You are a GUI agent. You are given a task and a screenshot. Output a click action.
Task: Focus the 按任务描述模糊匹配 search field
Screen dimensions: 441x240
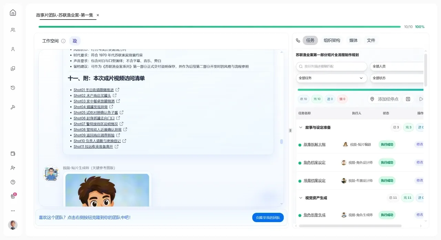(x=331, y=66)
